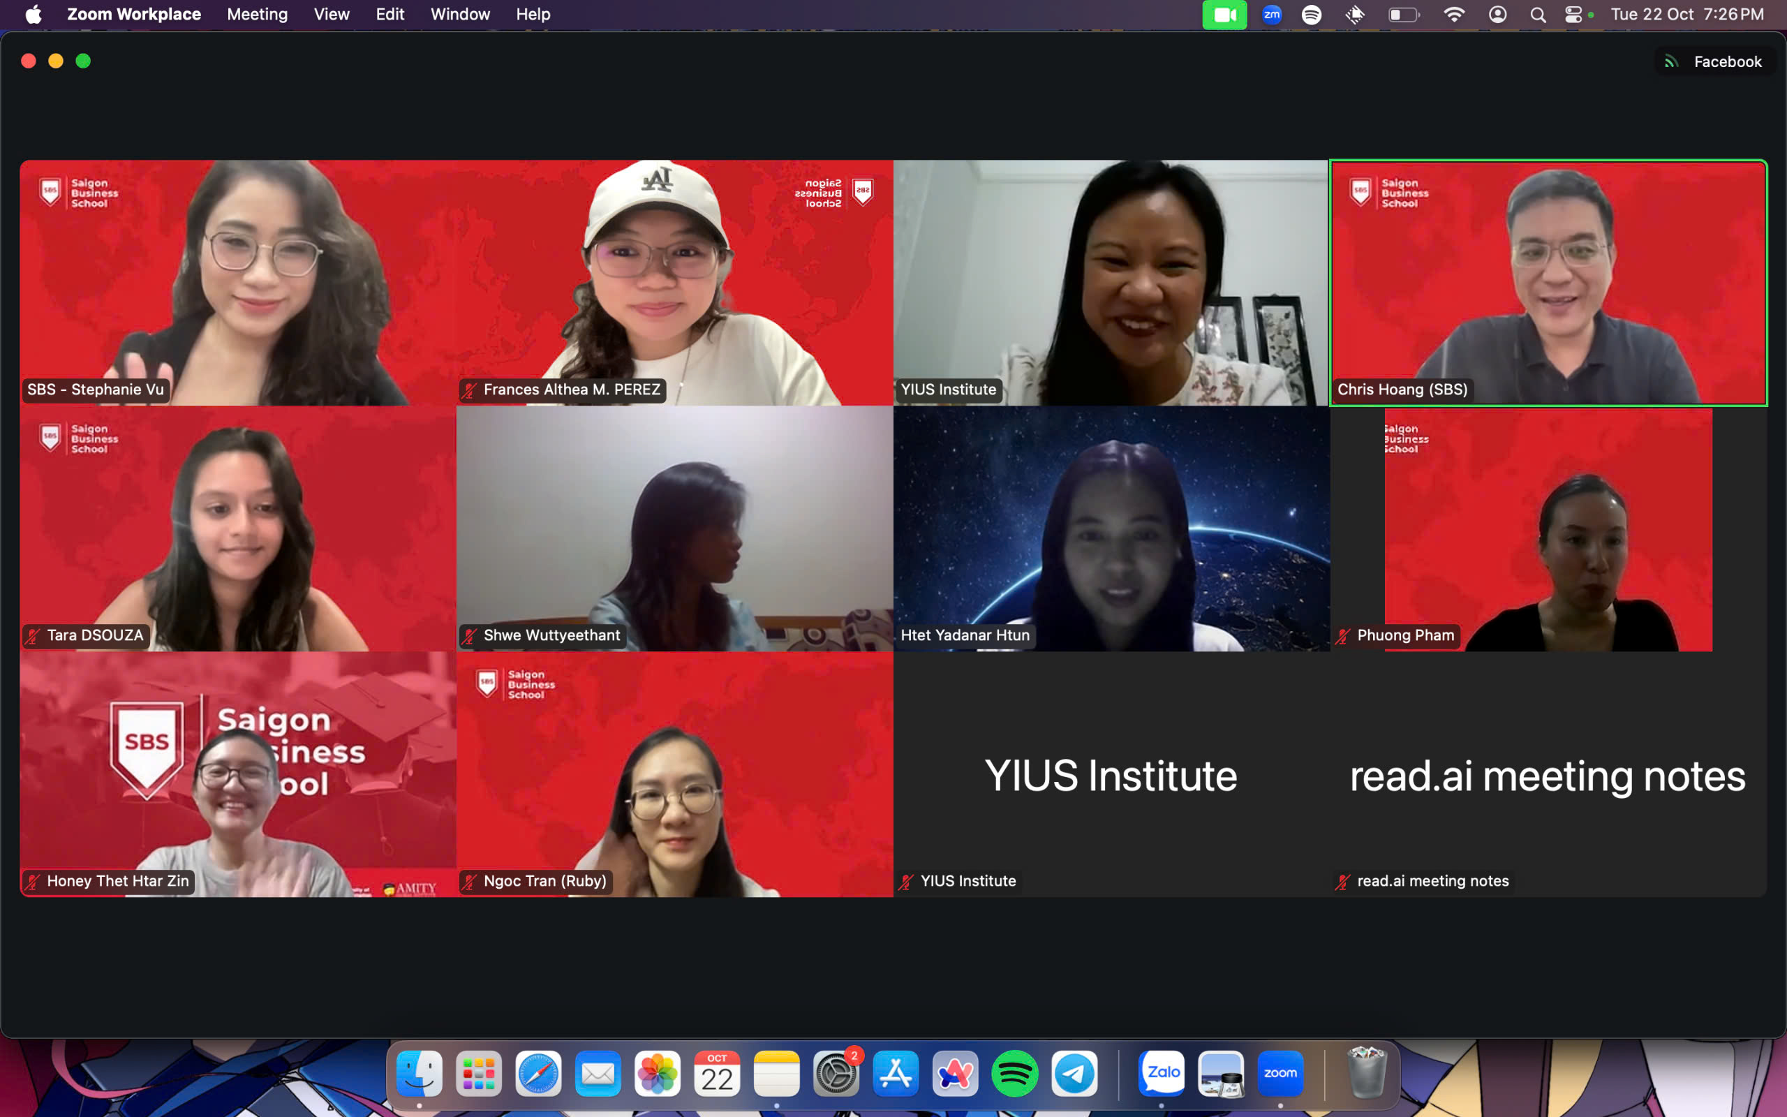Screen dimensions: 1787x1117
Task: Click the video camera icon in the menu bar
Action: [1224, 14]
